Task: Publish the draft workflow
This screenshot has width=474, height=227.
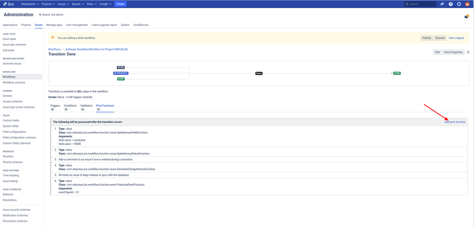Action: 427,38
